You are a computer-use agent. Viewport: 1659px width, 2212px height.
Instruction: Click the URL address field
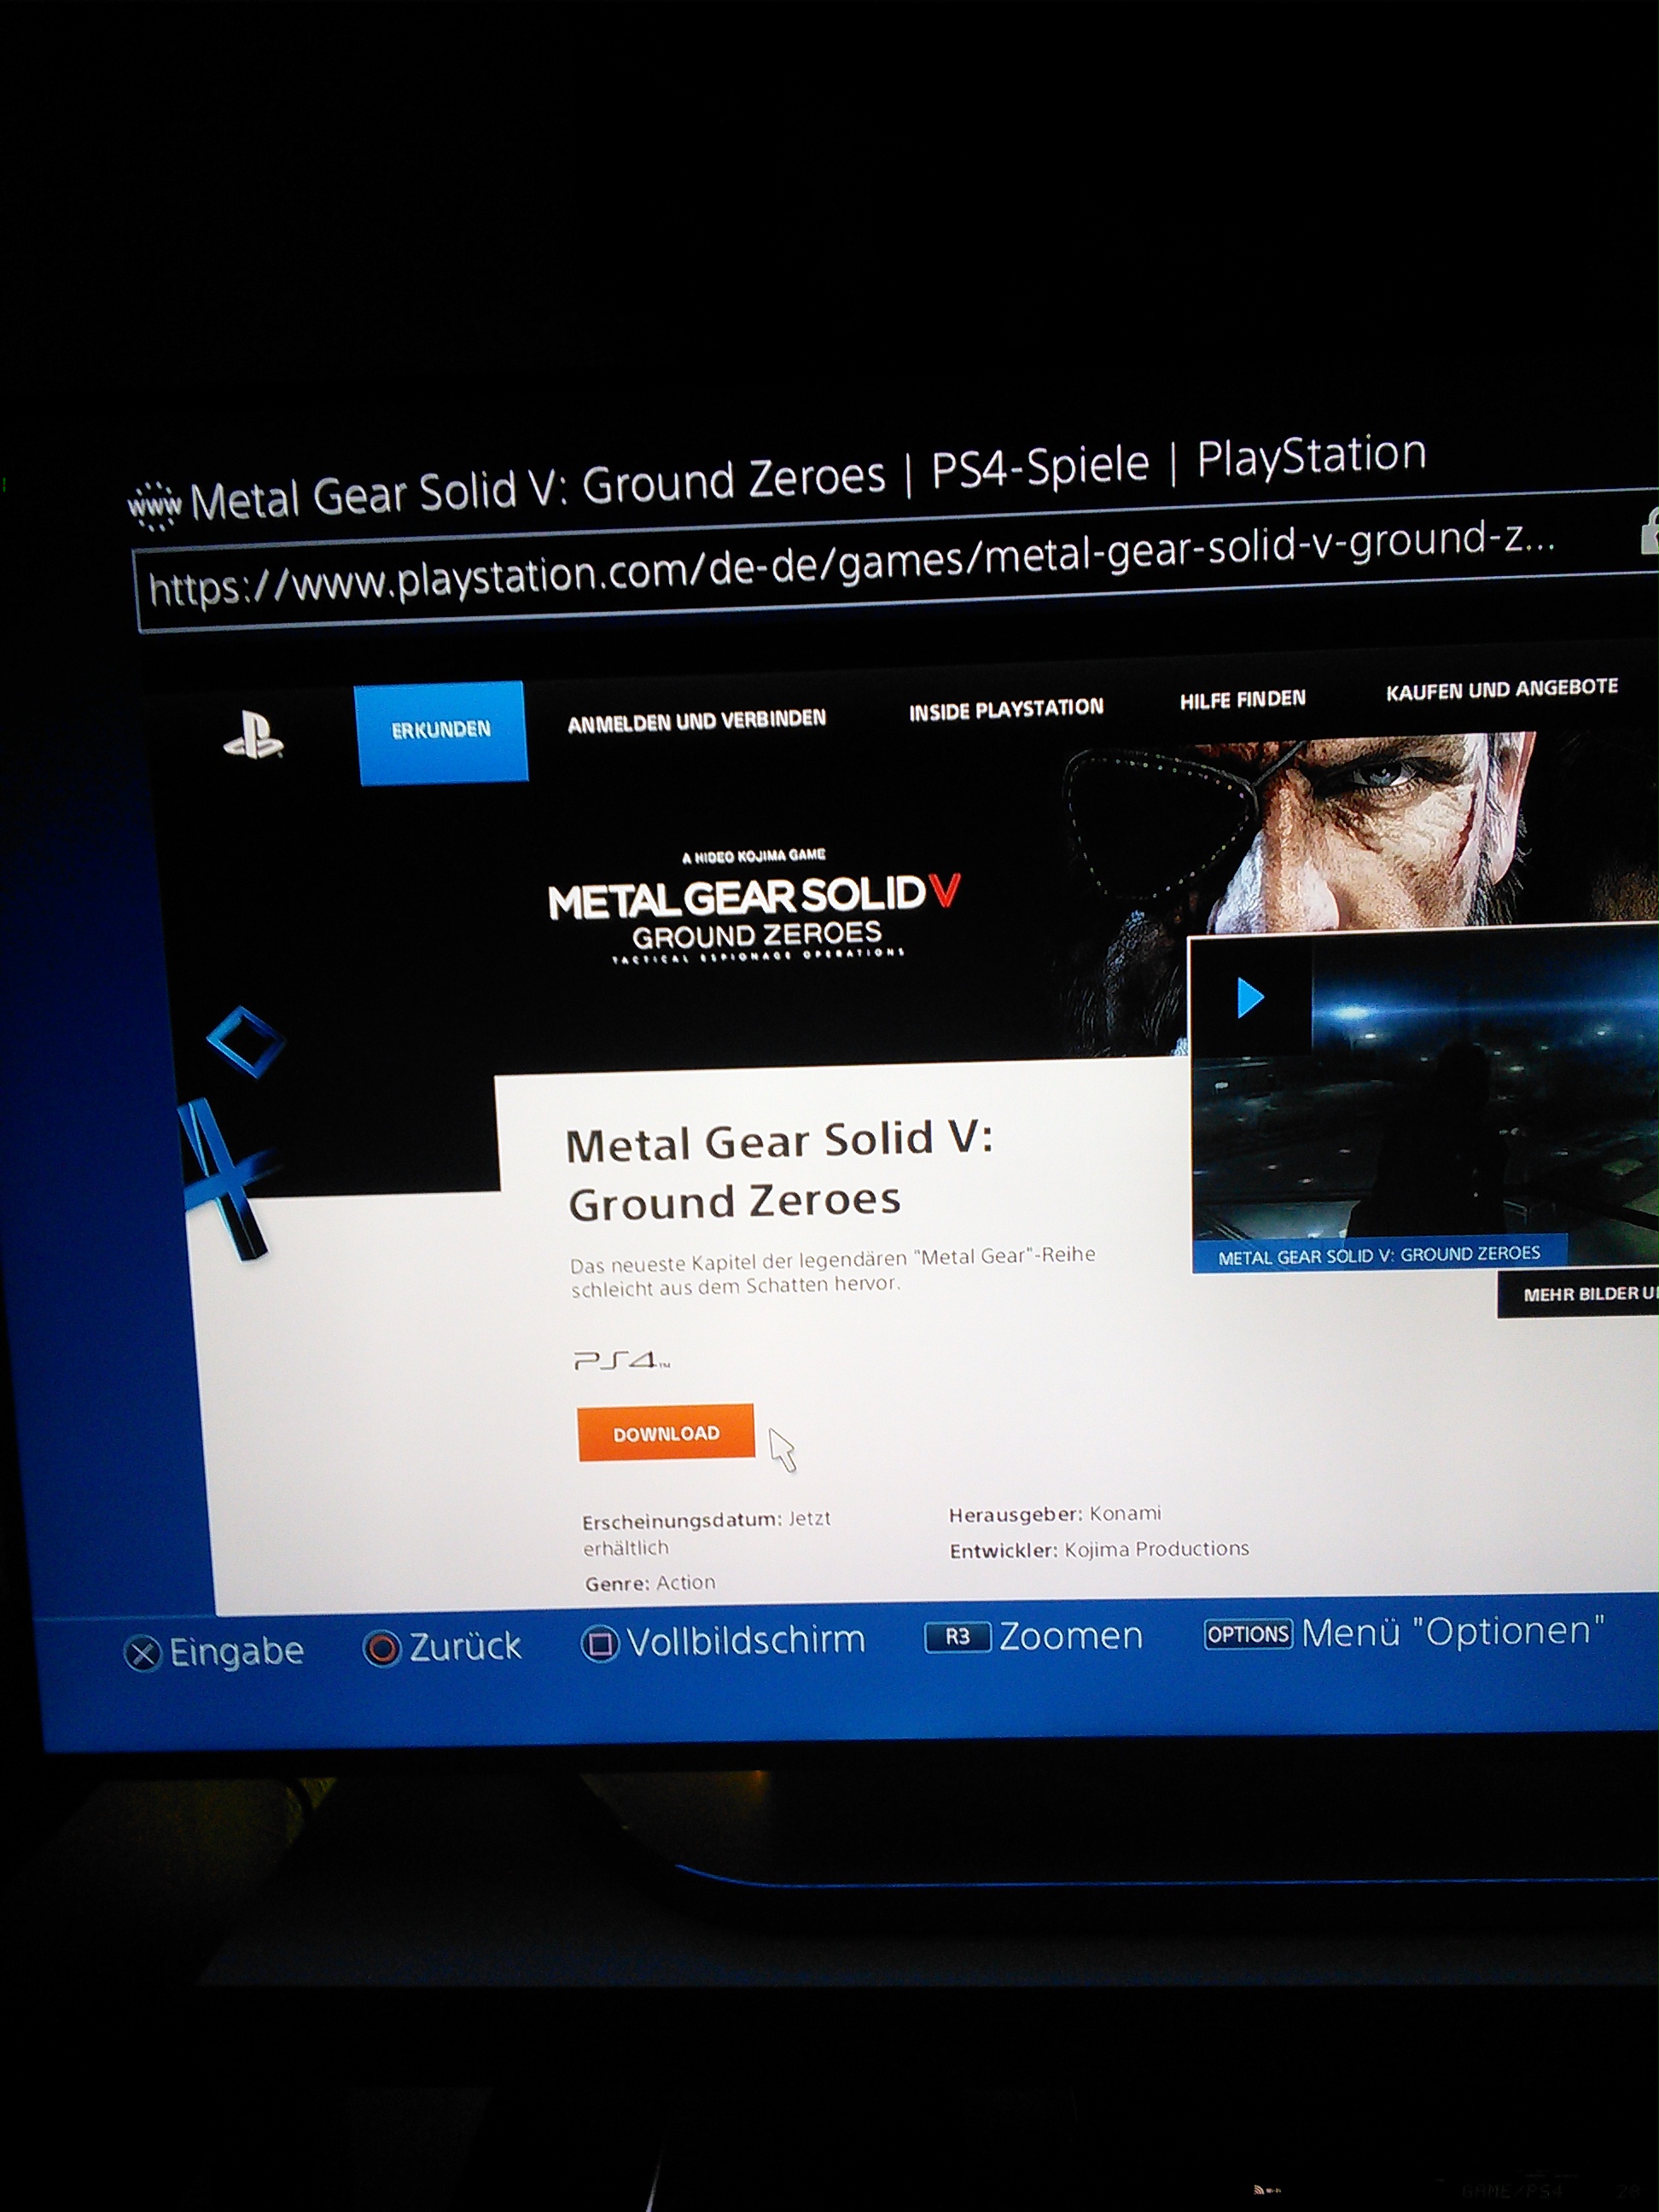pos(850,565)
